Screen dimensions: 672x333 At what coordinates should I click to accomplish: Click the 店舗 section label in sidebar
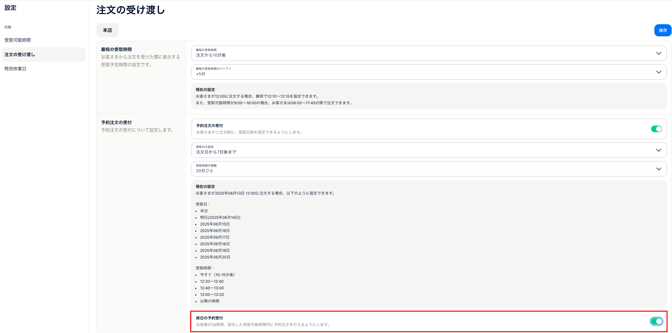8,27
